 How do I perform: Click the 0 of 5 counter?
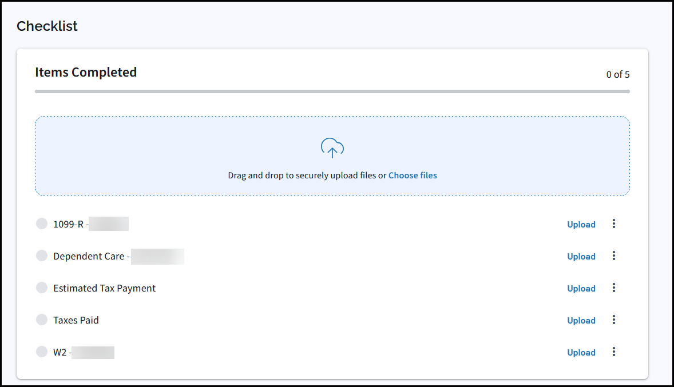618,75
